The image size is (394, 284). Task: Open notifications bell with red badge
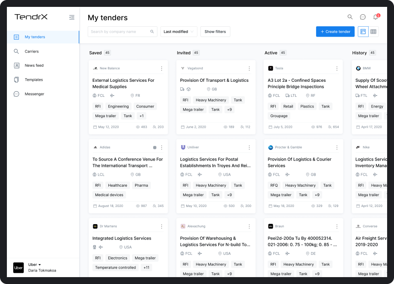pos(376,17)
